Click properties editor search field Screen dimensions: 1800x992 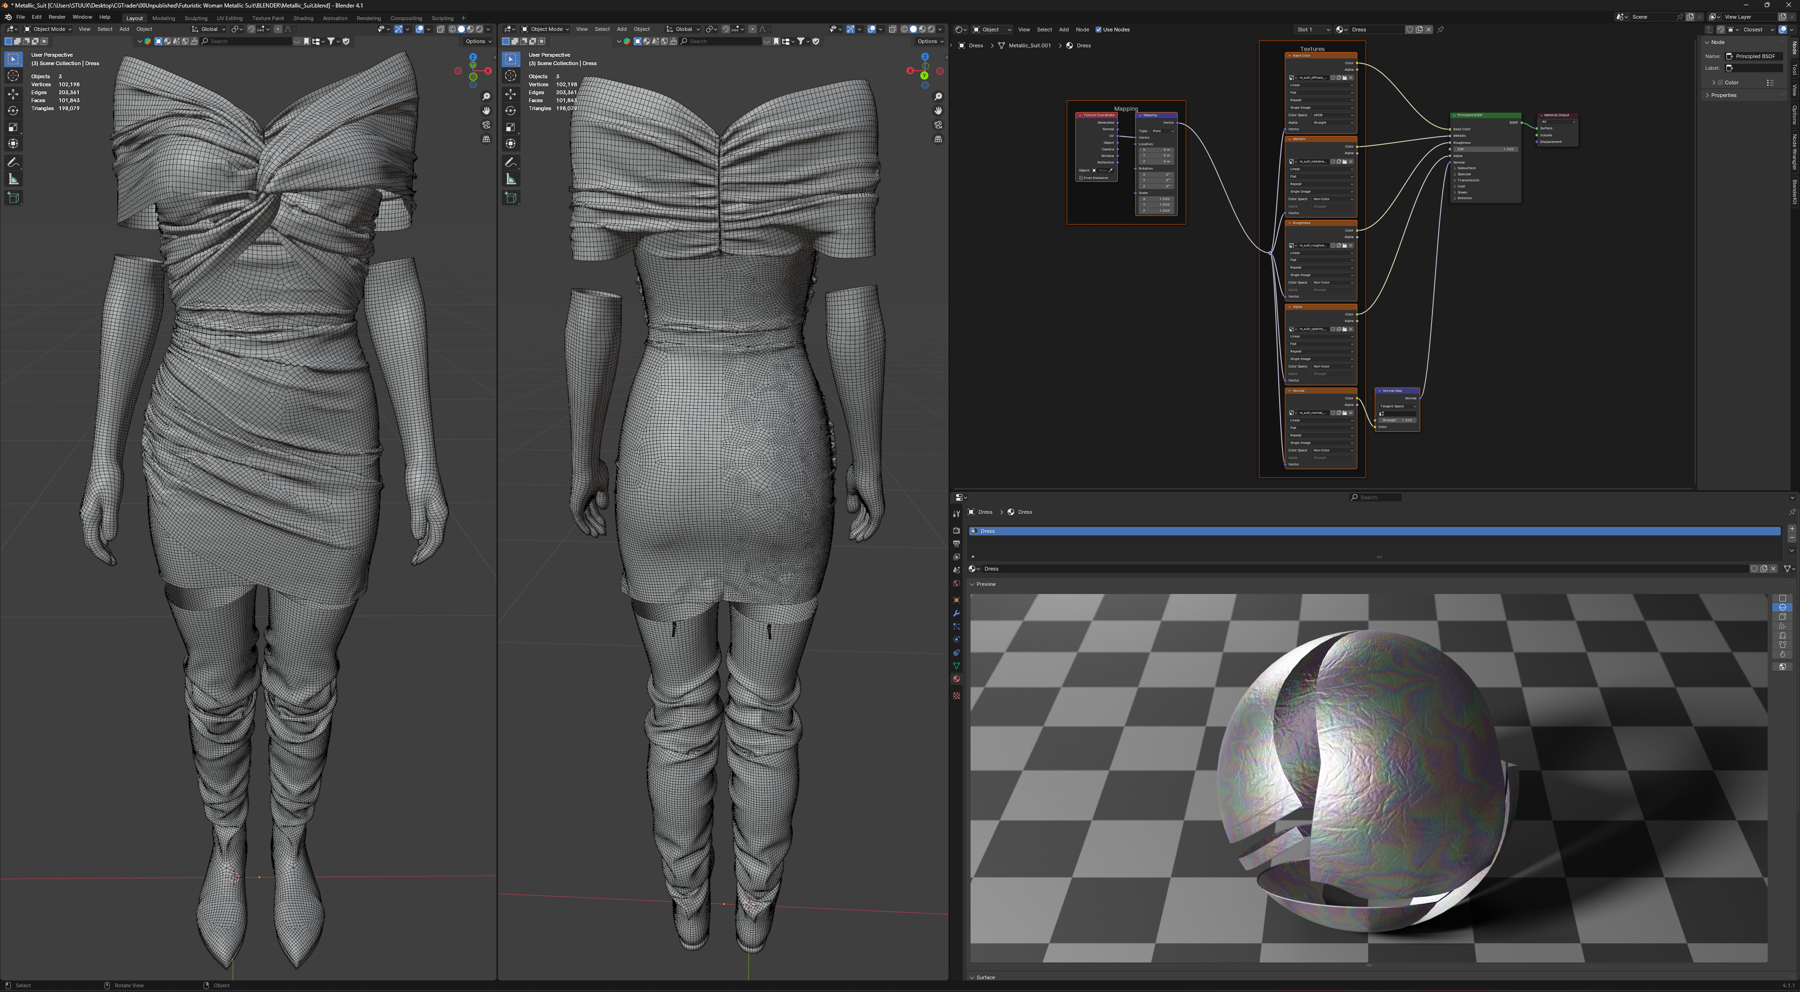point(1375,497)
